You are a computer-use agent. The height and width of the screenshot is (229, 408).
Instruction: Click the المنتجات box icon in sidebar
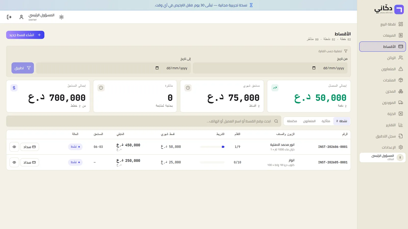tap(401, 80)
